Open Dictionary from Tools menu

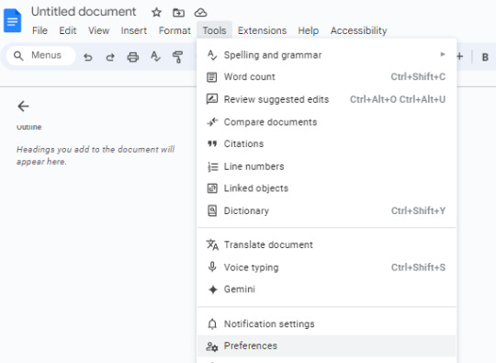pos(326,210)
